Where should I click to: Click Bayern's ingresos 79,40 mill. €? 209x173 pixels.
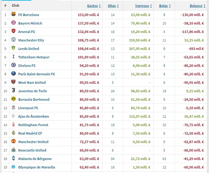(141, 23)
